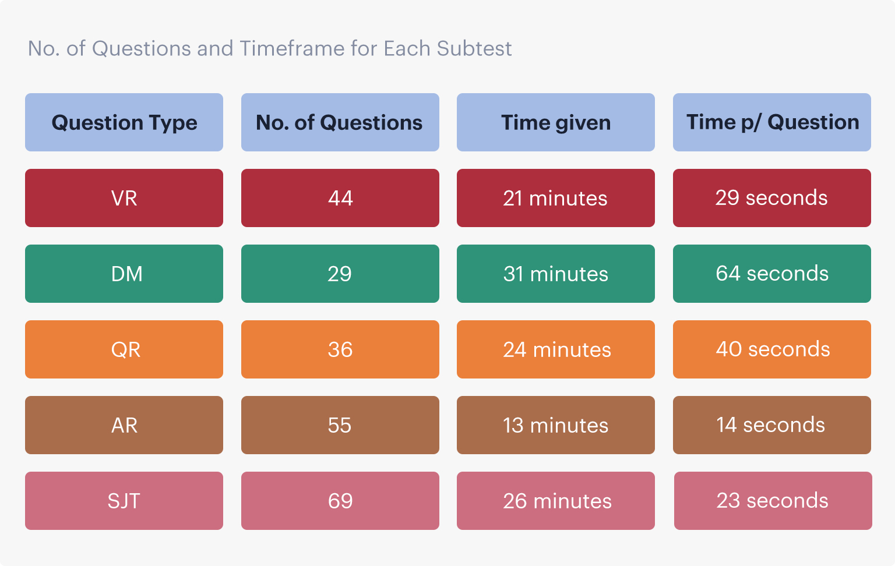Click the Question Type header cell
895x566 pixels.
(124, 122)
